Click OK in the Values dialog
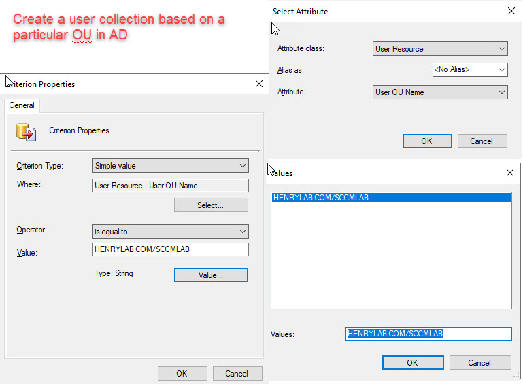The width and height of the screenshot is (523, 384). point(412,363)
